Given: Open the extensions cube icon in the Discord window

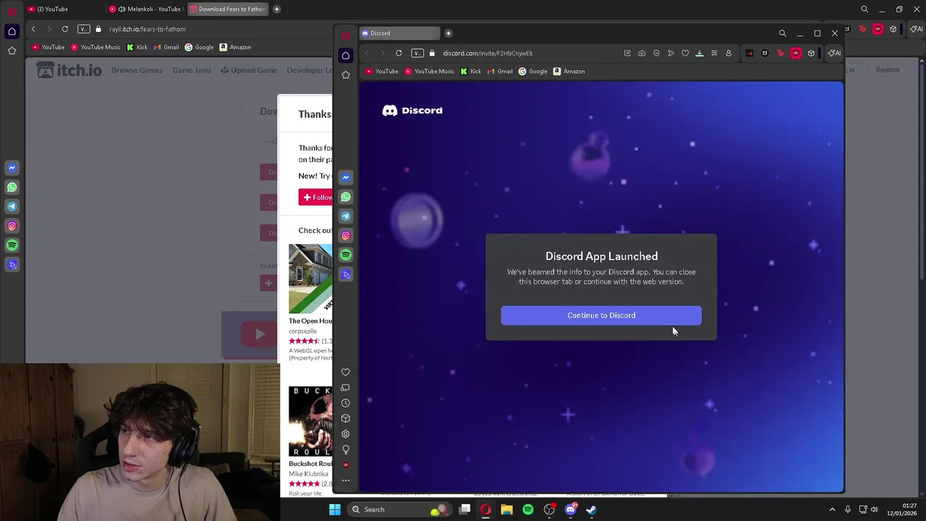Looking at the screenshot, I should (811, 53).
